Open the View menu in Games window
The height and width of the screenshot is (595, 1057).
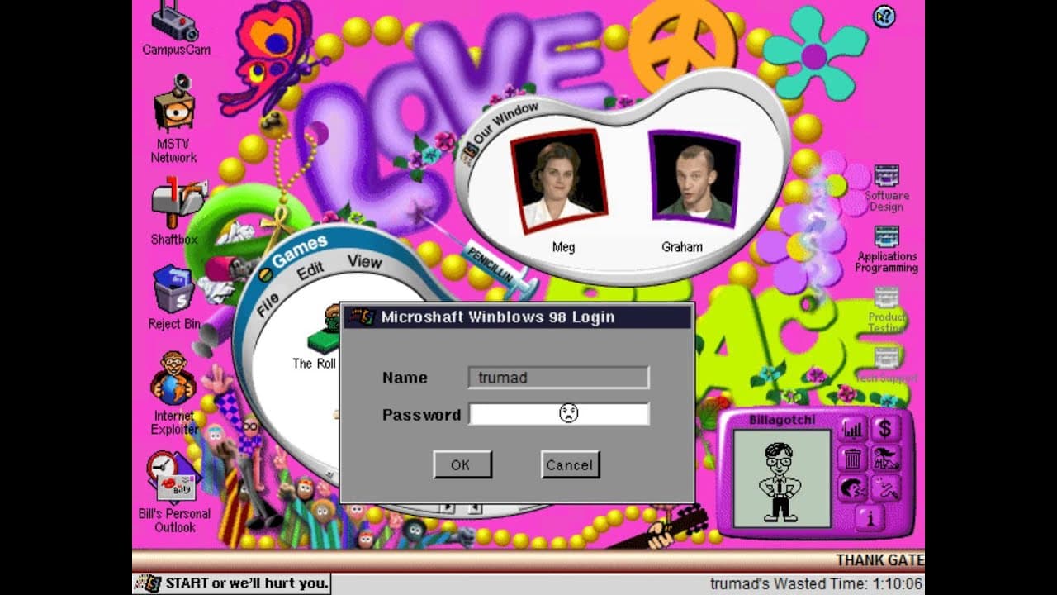[x=364, y=261]
